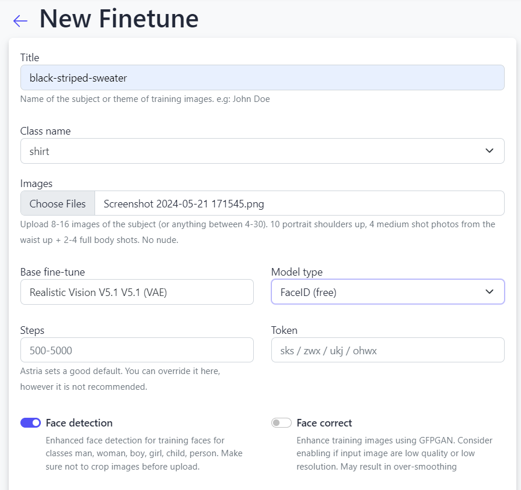The image size is (521, 490).
Task: Click into the Steps 500-5000 input
Action: [x=137, y=350]
